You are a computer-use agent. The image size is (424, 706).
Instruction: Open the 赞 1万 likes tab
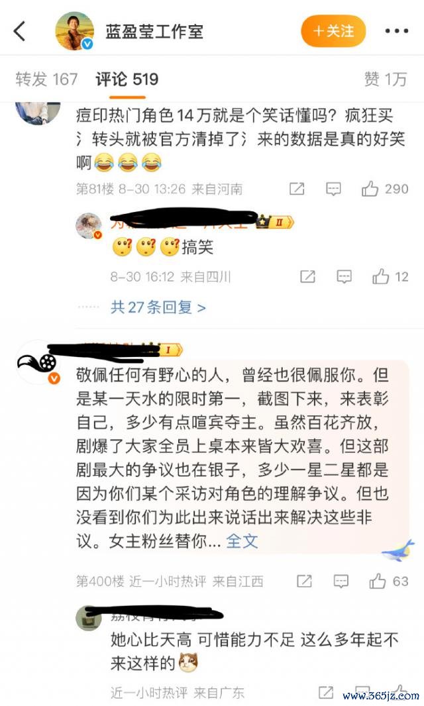coord(386,79)
